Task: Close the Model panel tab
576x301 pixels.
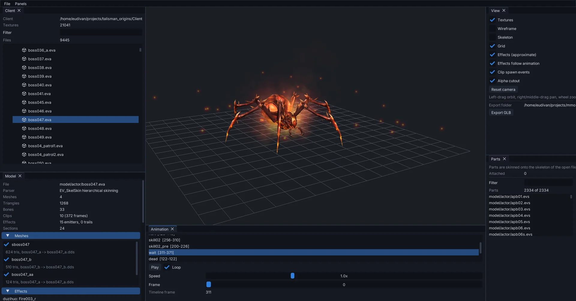Action: tap(20, 176)
